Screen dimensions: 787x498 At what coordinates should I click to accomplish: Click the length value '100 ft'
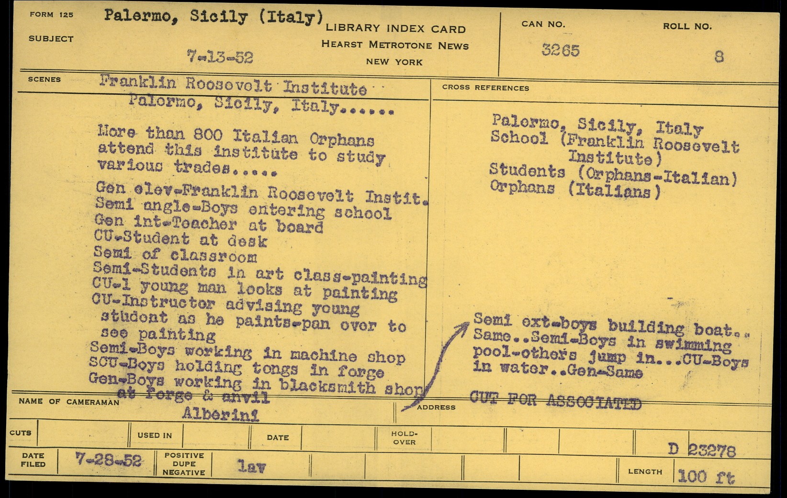coord(706,476)
